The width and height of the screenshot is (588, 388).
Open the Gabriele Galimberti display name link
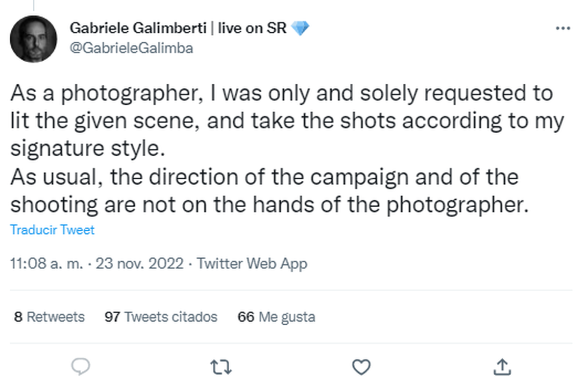click(x=139, y=28)
